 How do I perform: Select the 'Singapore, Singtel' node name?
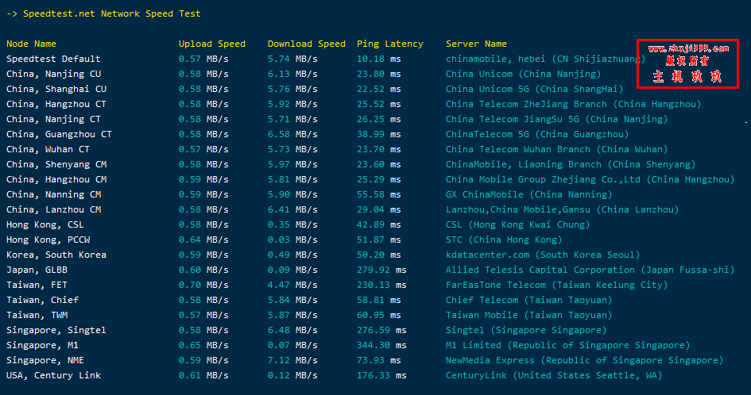[56, 330]
